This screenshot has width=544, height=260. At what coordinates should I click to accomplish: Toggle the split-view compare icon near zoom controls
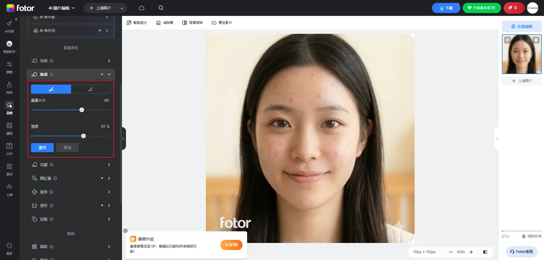click(485, 252)
